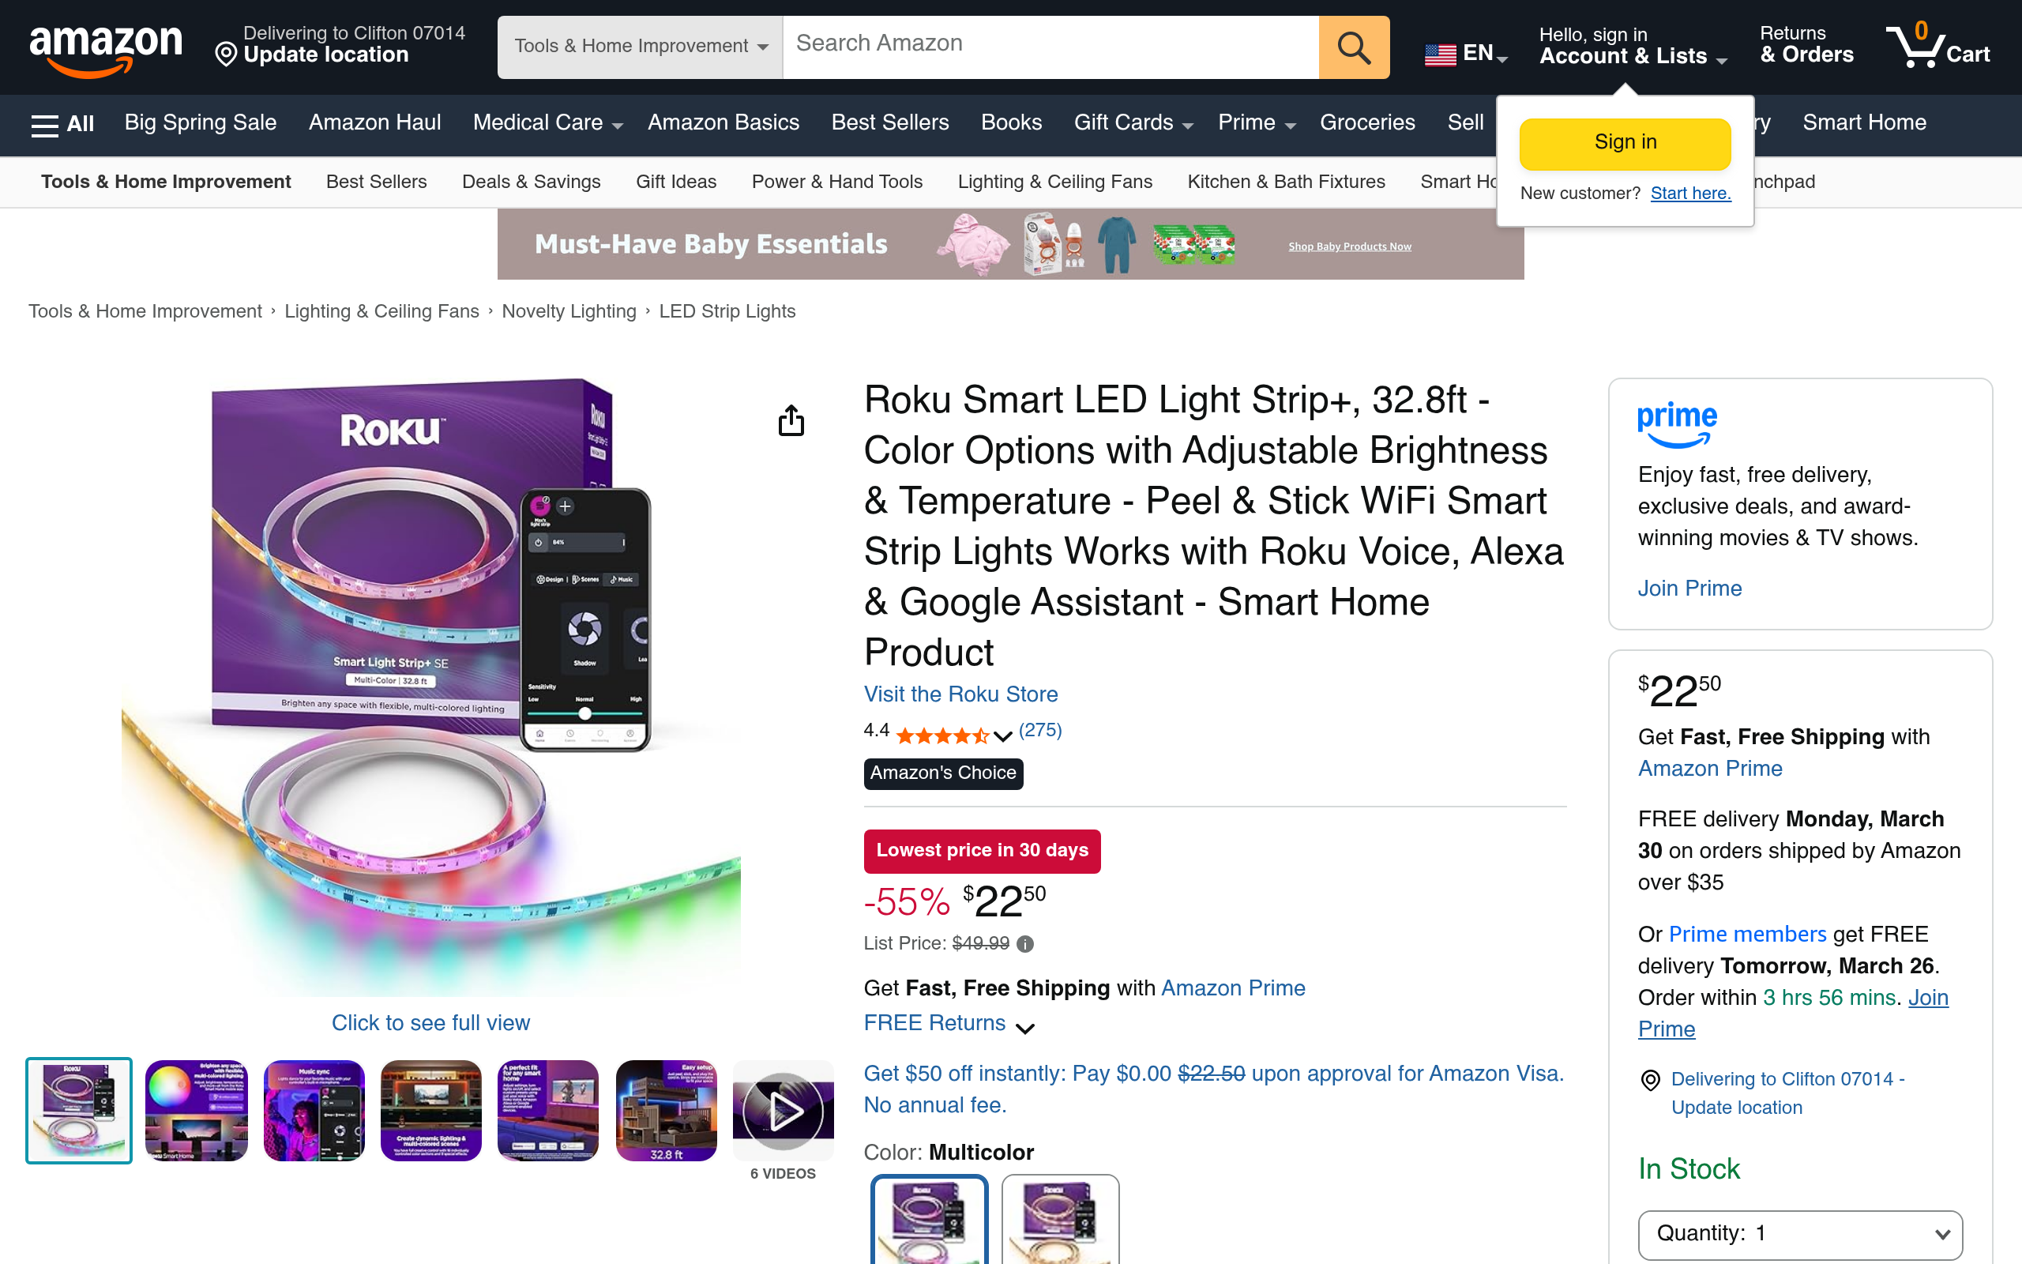
Task: Expand the Quantity dropdown
Action: tap(1800, 1234)
